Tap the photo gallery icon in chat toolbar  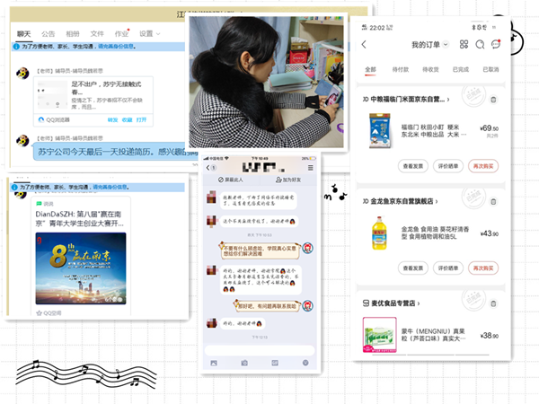[x=214, y=362]
